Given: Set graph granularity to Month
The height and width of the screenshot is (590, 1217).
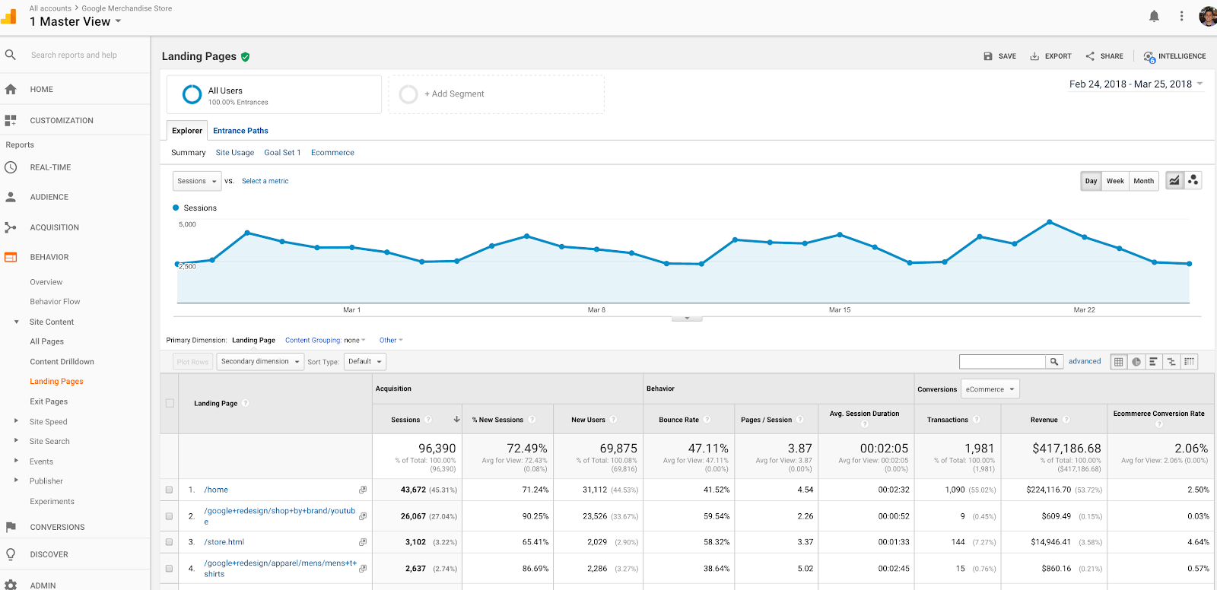Looking at the screenshot, I should (1143, 181).
